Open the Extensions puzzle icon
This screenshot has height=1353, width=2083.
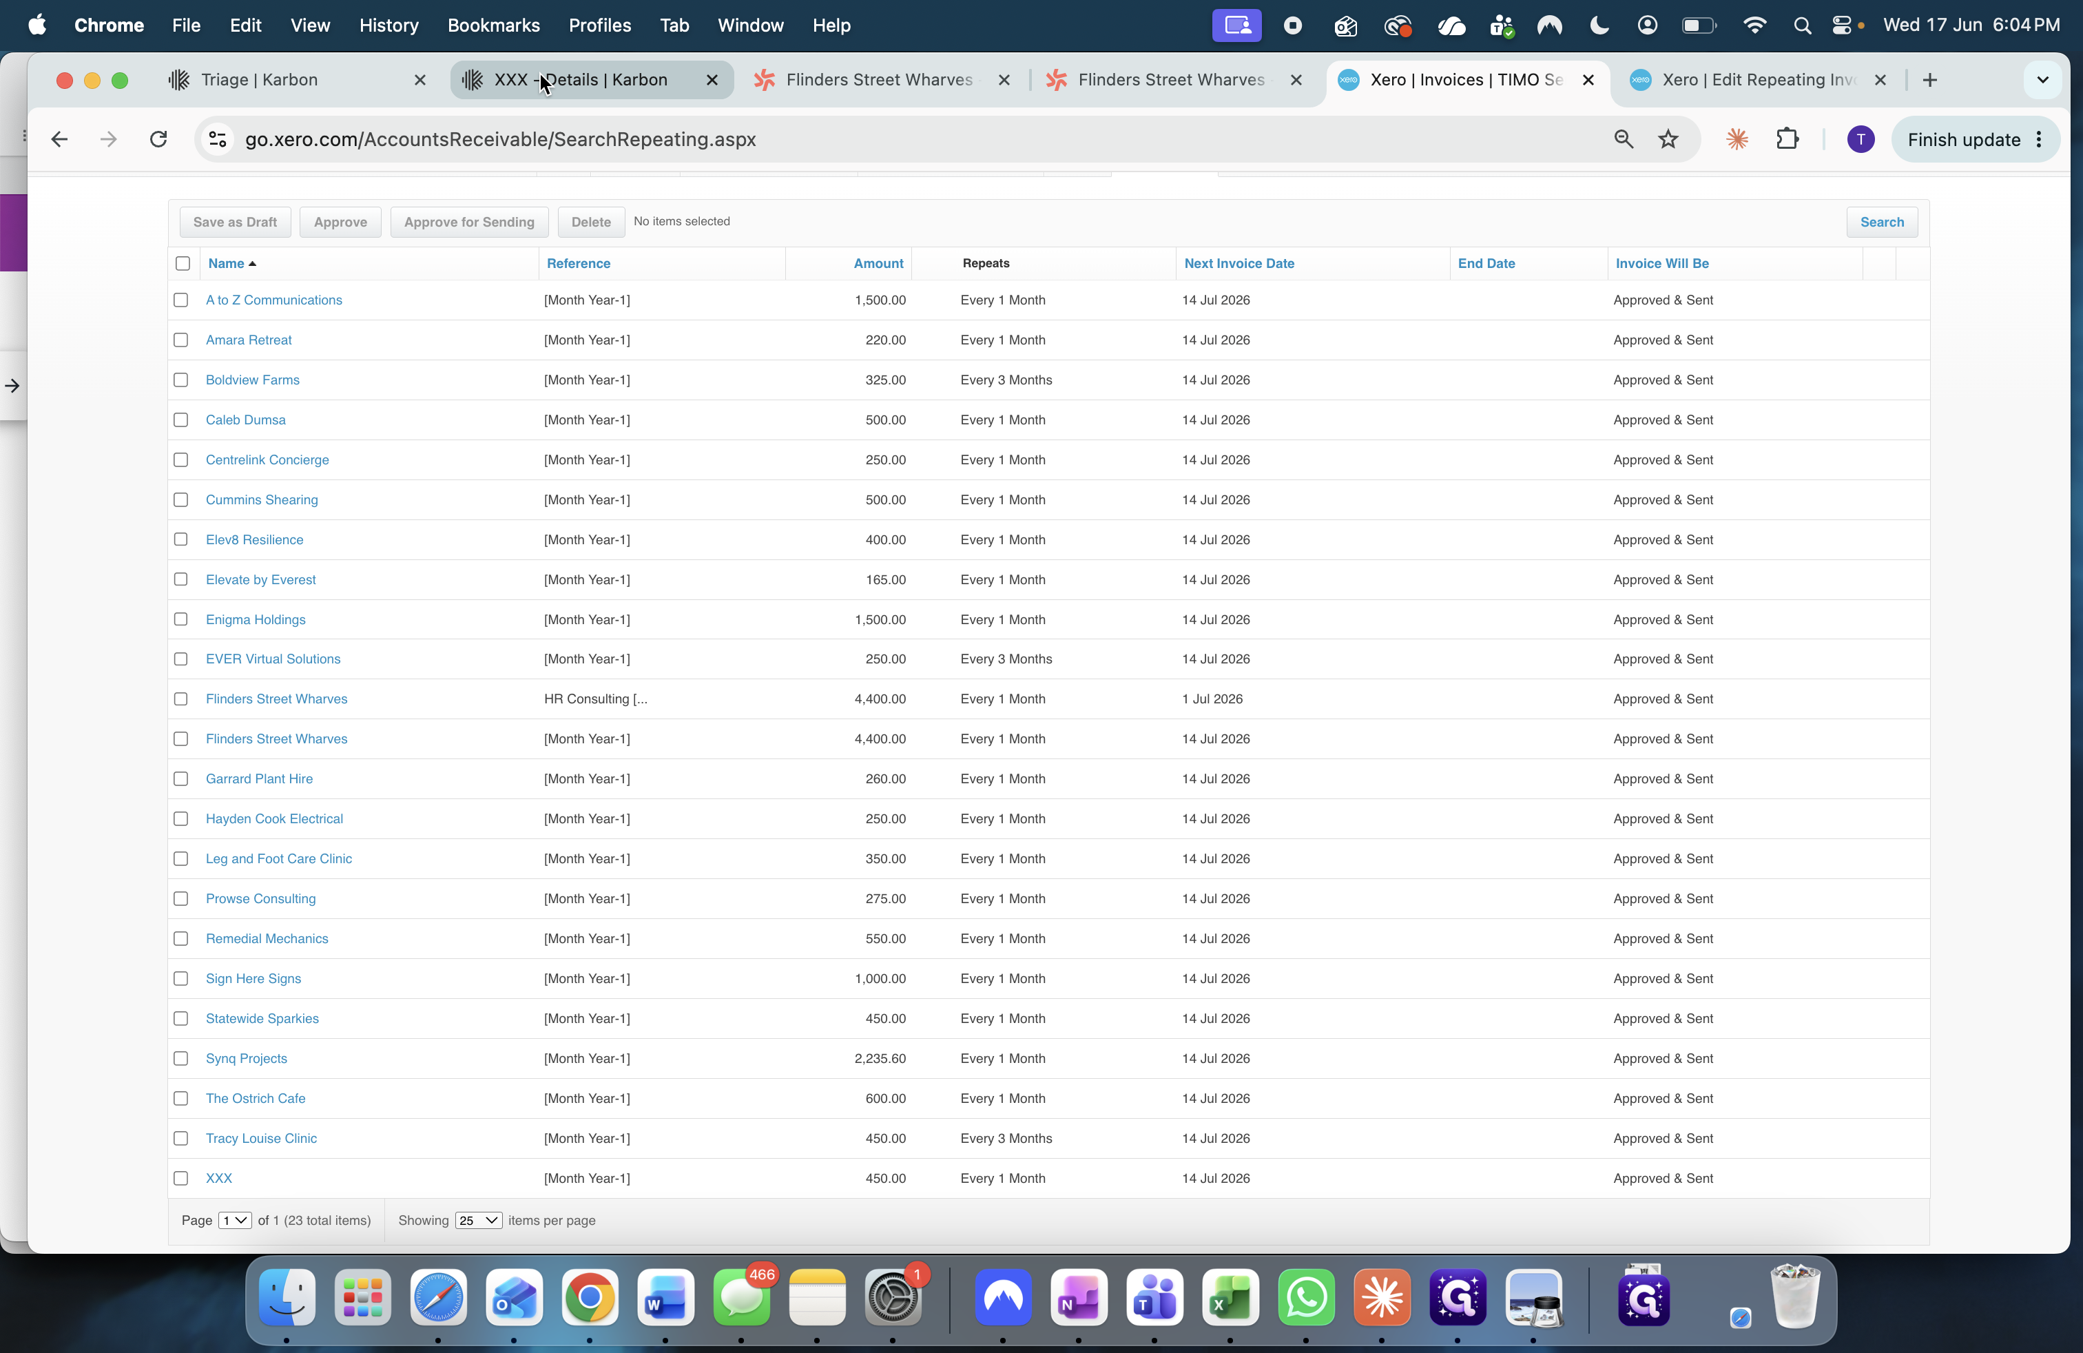tap(1787, 139)
